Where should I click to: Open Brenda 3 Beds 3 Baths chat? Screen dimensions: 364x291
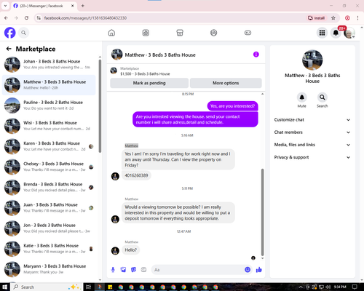(x=49, y=187)
